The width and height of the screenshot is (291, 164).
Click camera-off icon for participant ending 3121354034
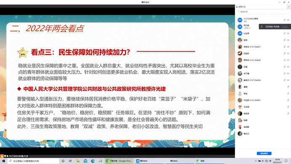288,80
